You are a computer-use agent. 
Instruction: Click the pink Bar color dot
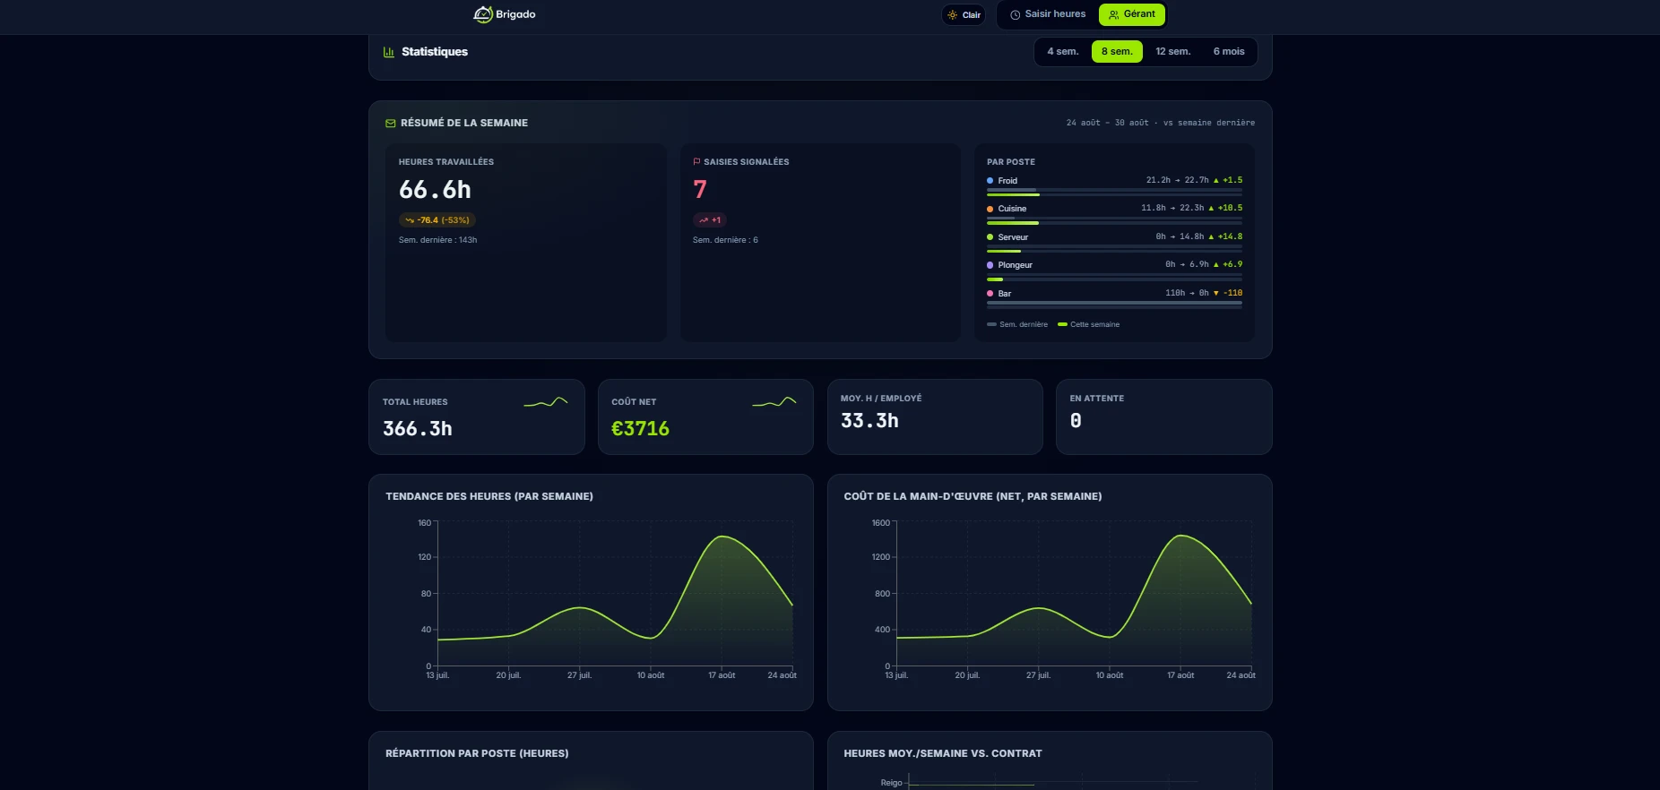990,294
